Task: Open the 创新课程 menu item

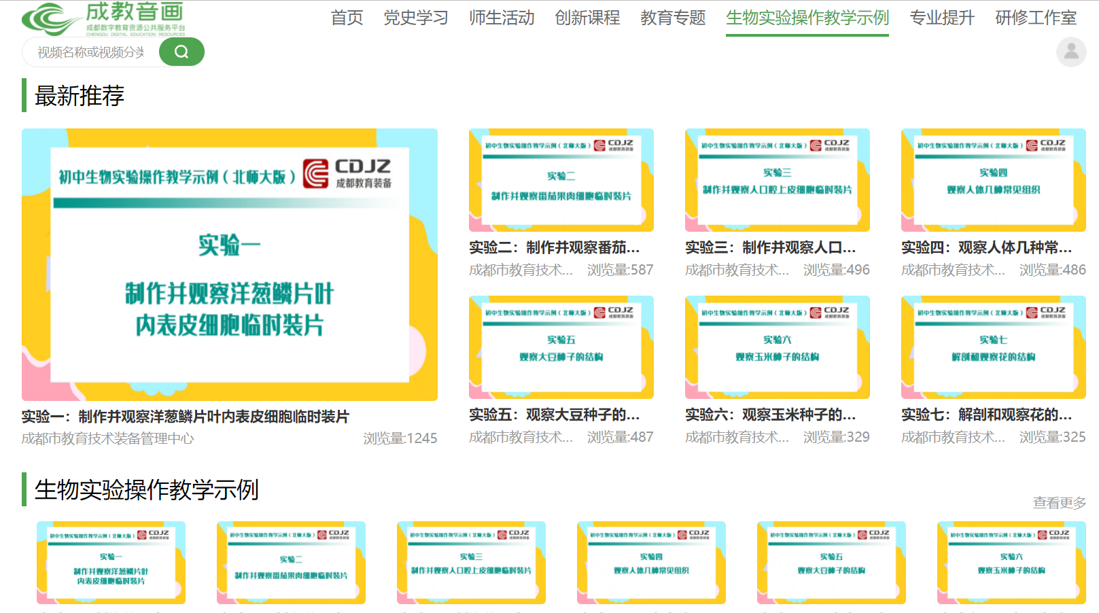Action: tap(587, 18)
